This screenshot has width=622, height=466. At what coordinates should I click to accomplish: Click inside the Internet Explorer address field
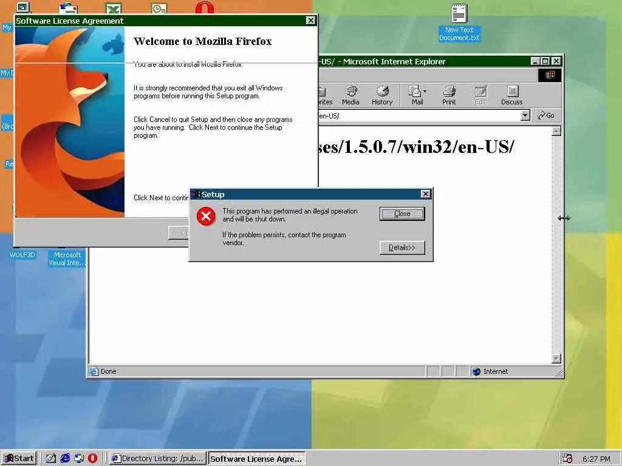pos(420,115)
